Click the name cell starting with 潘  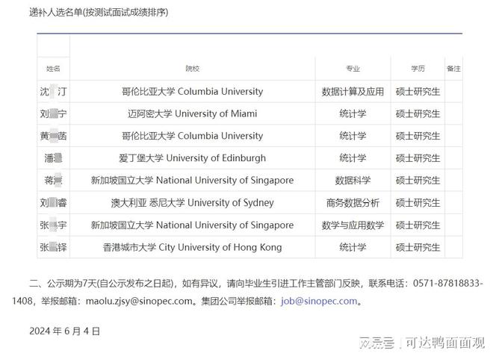53,158
